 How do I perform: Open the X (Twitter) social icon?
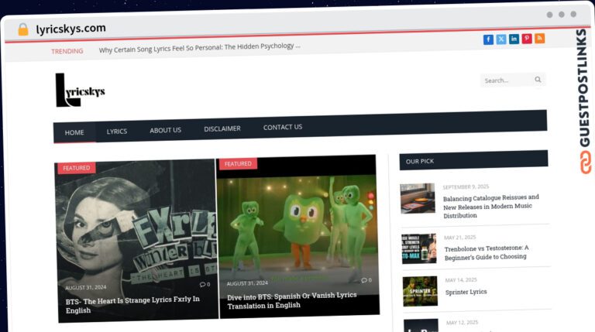[x=501, y=39]
